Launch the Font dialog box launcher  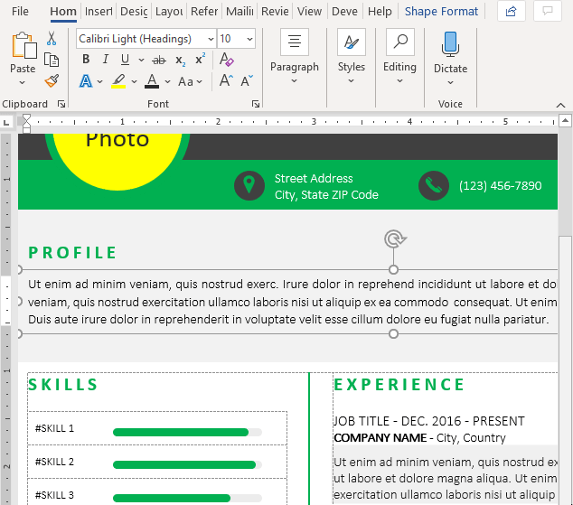[256, 105]
